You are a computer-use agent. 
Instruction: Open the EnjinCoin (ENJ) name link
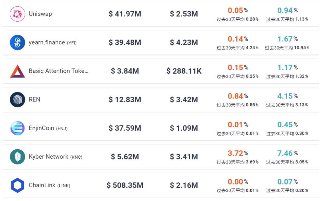point(48,128)
